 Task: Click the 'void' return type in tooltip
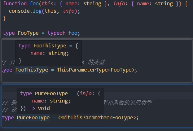(44, 108)
